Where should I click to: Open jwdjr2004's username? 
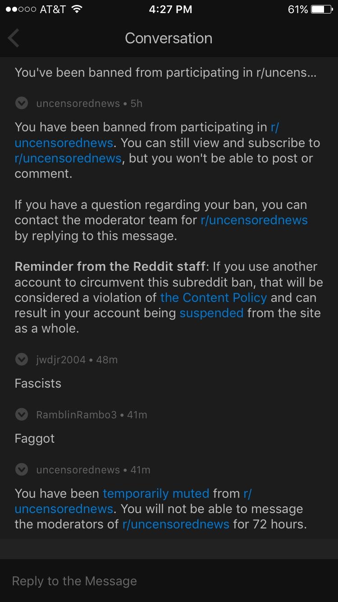point(61,360)
